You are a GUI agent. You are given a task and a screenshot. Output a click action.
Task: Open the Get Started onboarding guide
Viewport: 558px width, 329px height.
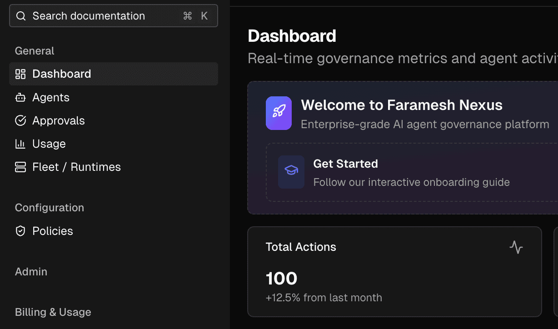click(411, 173)
